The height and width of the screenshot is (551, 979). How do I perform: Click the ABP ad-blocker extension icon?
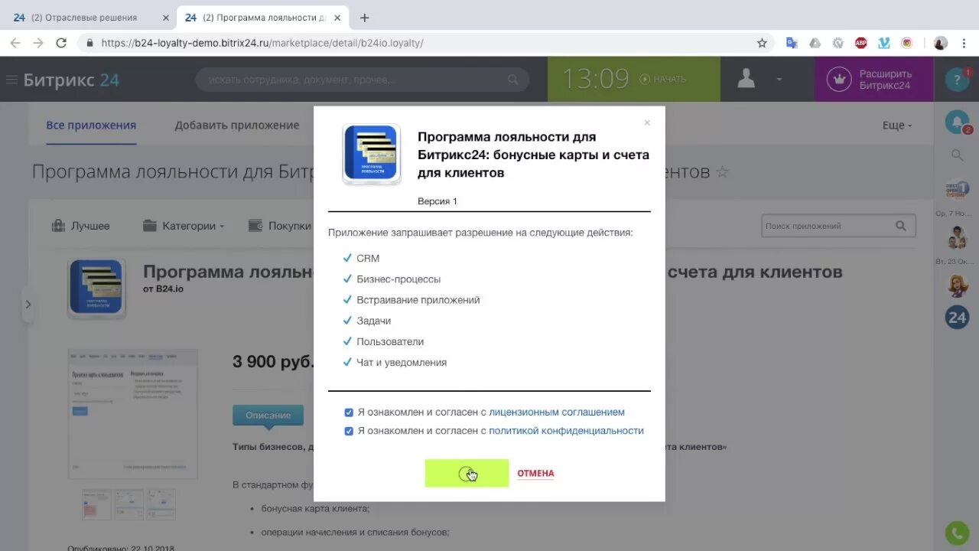861,44
